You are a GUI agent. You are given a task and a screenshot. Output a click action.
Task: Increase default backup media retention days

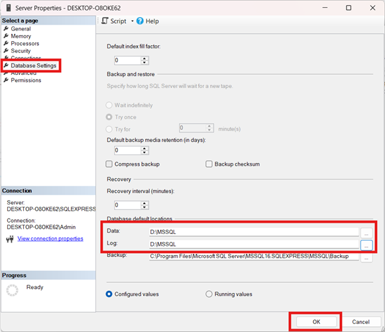pyautogui.click(x=144, y=148)
